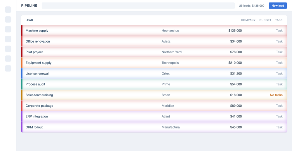Image resolution: width=292 pixels, height=151 pixels.
Task: Select company Hephaestus
Action: pos(170,31)
